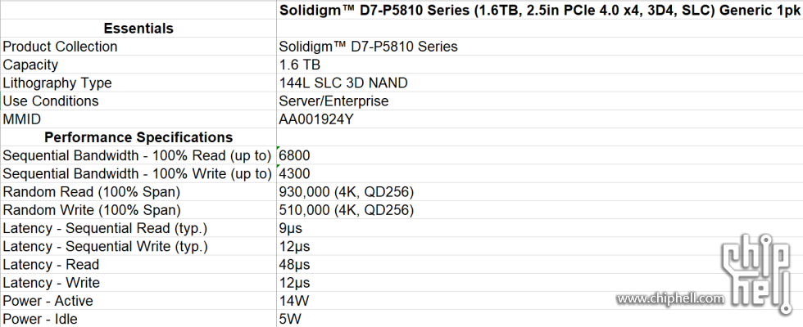Open the www.chiphell.com link
Viewport: 803px width, 327px height.
(670, 298)
